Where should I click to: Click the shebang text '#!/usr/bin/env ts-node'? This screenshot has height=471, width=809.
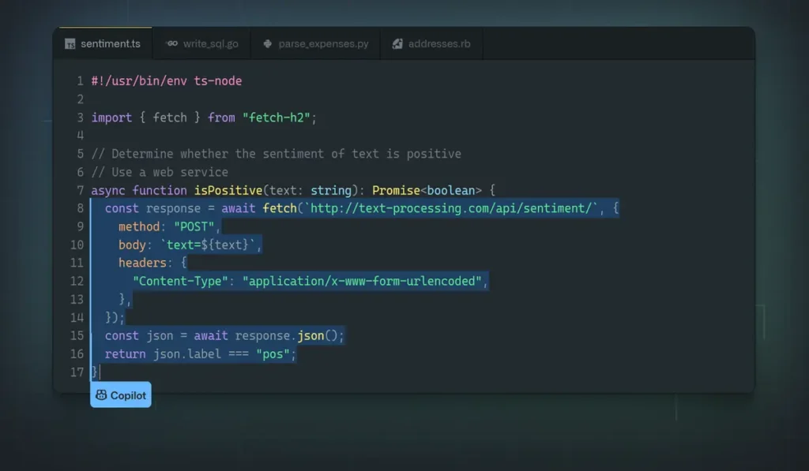coord(167,81)
